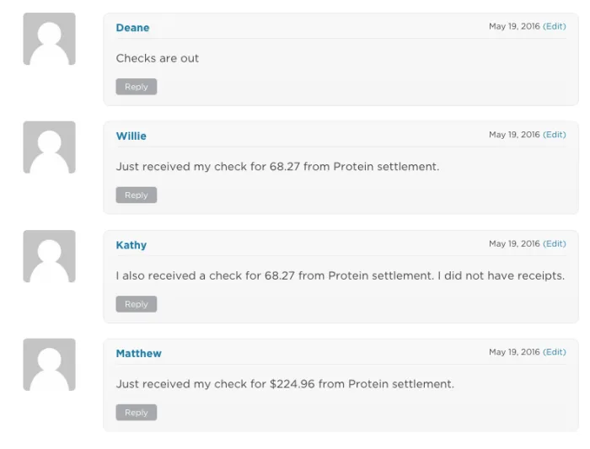This screenshot has height=449, width=590.
Task: Click Deane's avatar icon
Action: coord(49,39)
